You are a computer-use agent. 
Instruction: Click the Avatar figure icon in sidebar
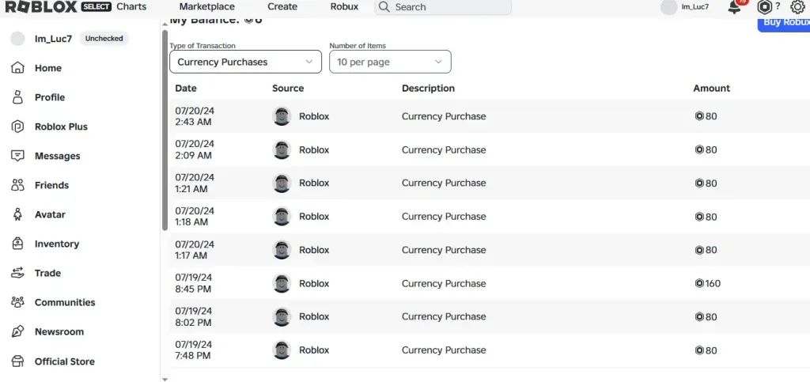(17, 214)
